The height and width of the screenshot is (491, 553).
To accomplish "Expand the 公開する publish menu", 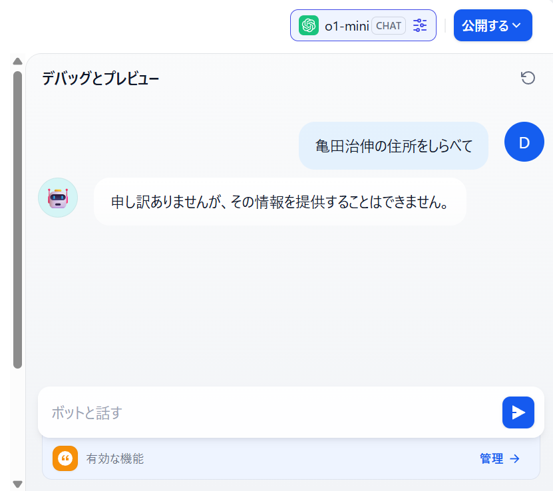I will pyautogui.click(x=492, y=25).
